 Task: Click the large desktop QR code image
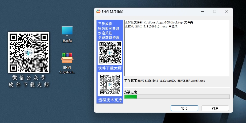click(x=29, y=52)
